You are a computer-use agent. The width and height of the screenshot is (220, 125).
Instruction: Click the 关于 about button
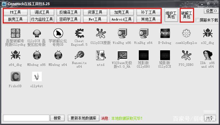tap(210, 118)
